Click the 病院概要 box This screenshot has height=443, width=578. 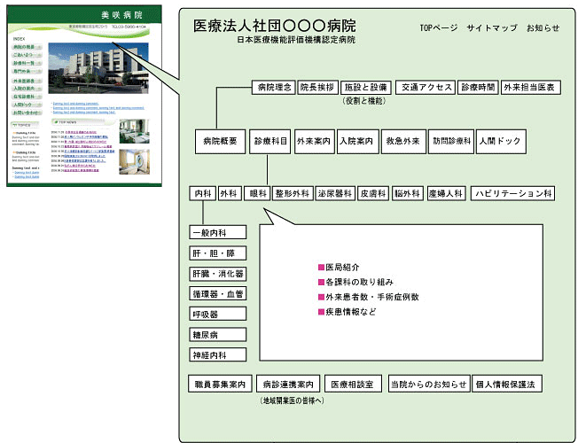219,141
